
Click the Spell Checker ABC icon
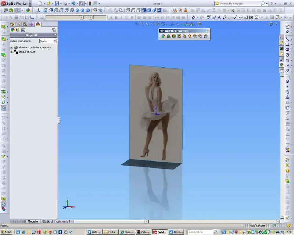click(208, 17)
